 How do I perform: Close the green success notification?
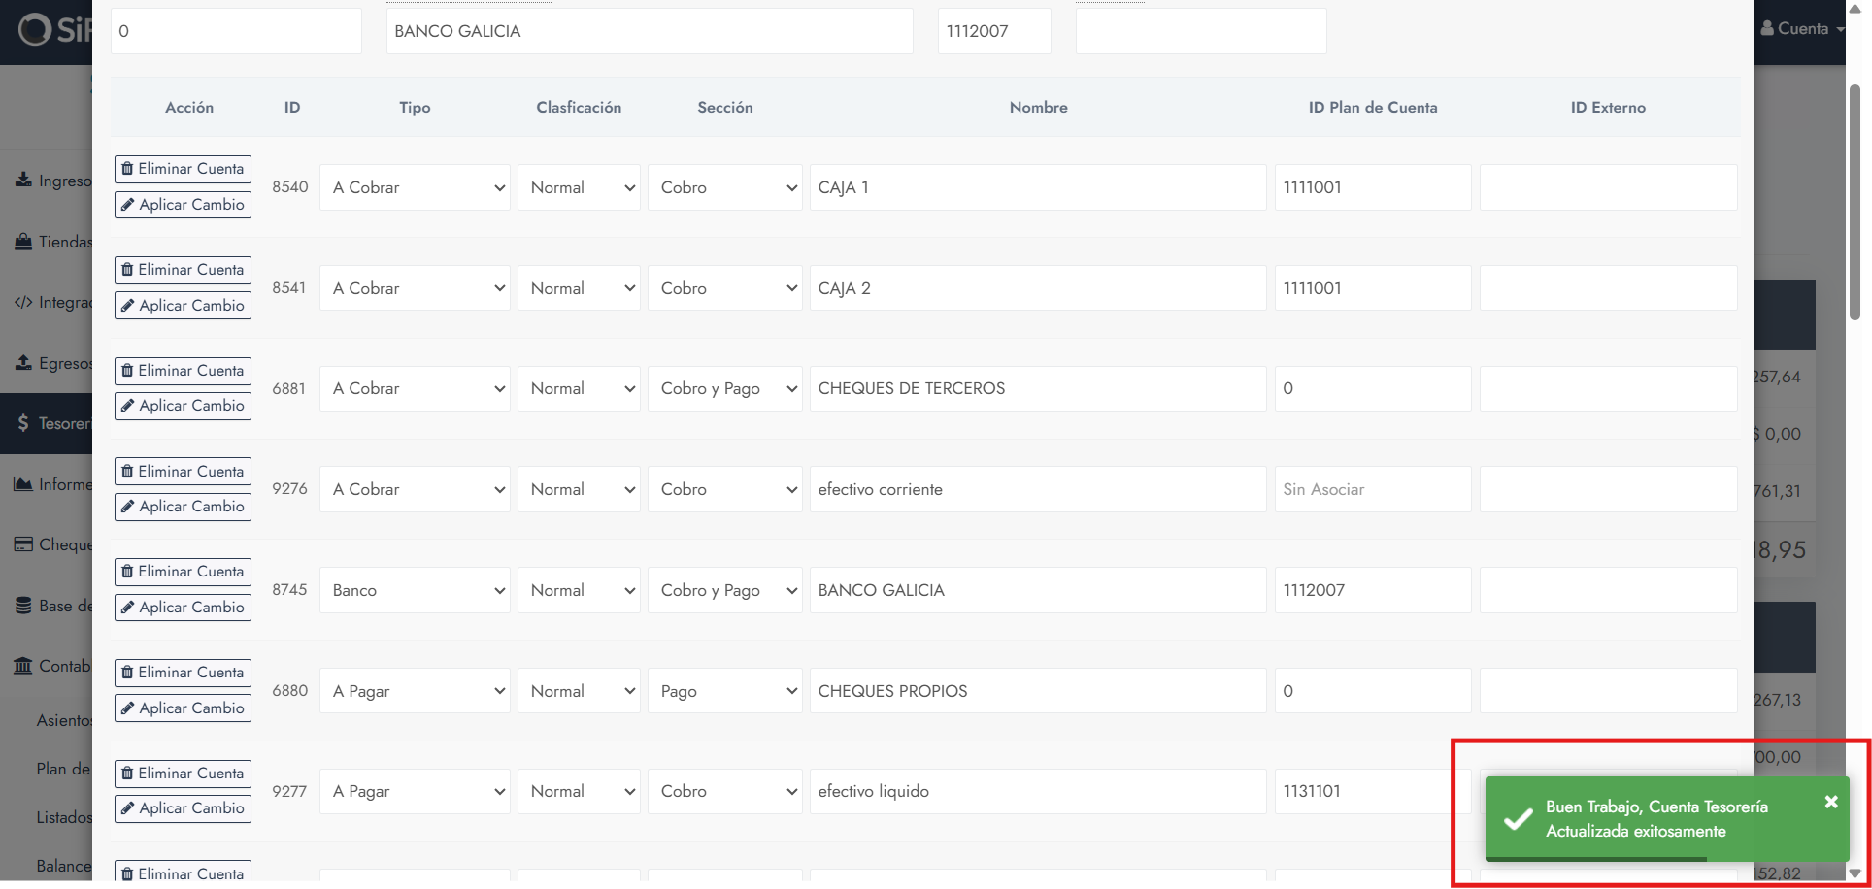coord(1830,802)
